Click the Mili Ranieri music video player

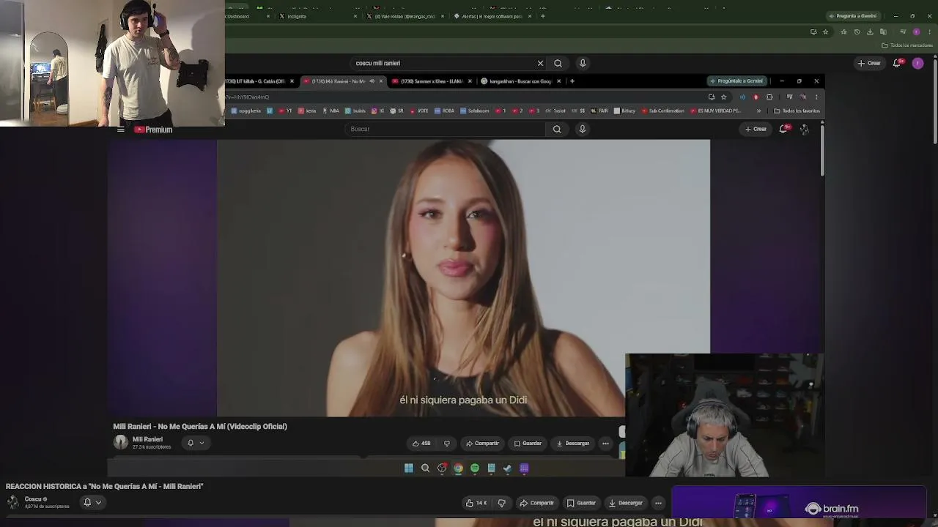(463, 278)
